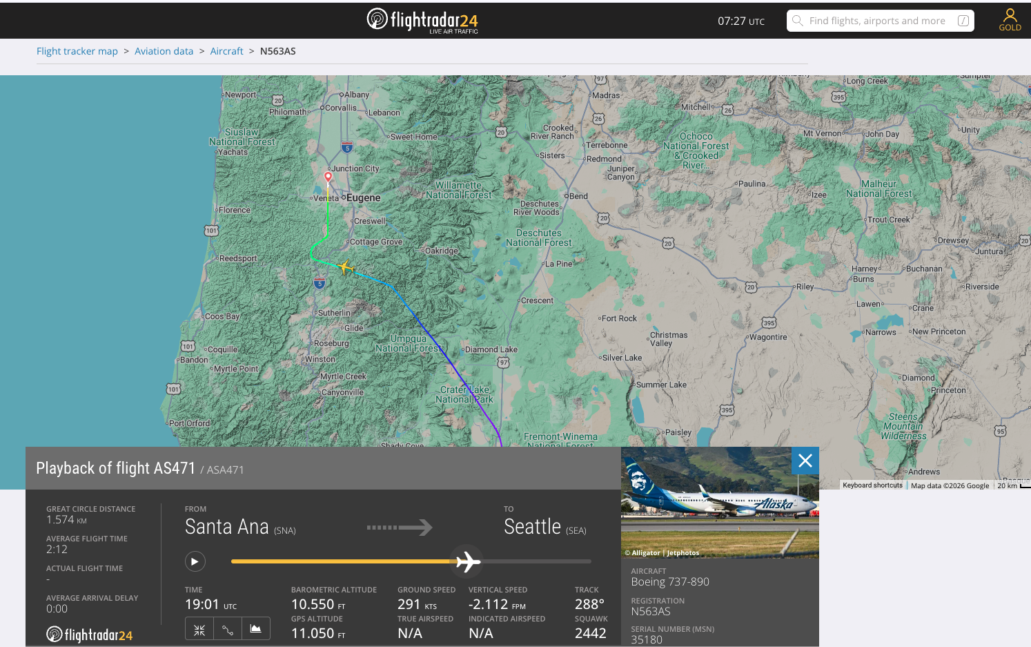Focus the Find flights search field
This screenshot has height=647, width=1031.
[x=880, y=21]
